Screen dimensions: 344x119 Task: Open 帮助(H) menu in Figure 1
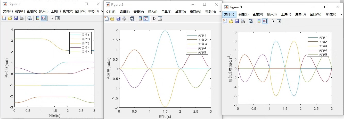pyautogui.click(x=93, y=11)
